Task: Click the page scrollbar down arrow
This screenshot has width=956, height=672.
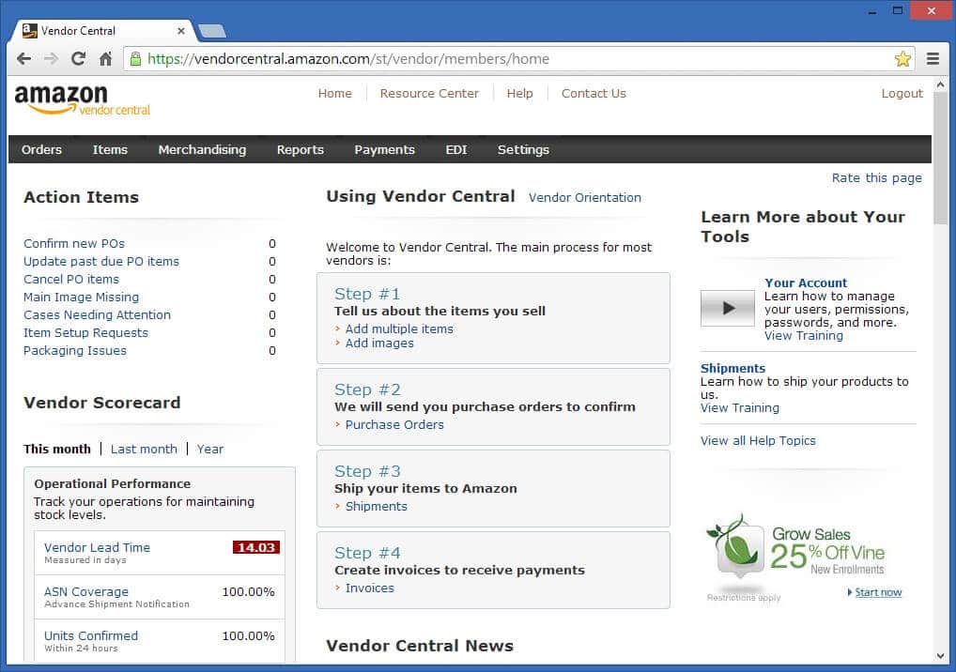Action: pyautogui.click(x=940, y=655)
